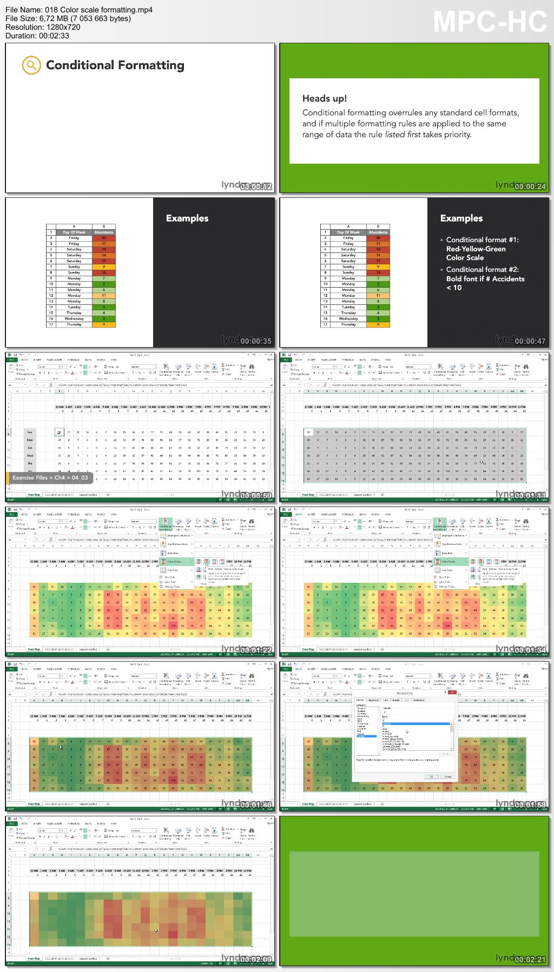Switch to Alignment tab in Format Cells dialog
The image size is (554, 972).
tap(373, 700)
